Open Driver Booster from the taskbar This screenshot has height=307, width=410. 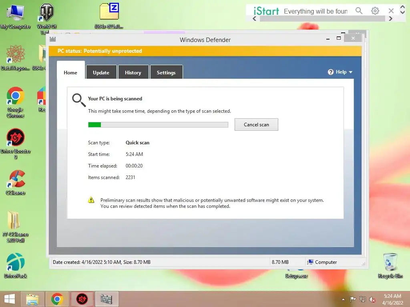click(x=82, y=299)
